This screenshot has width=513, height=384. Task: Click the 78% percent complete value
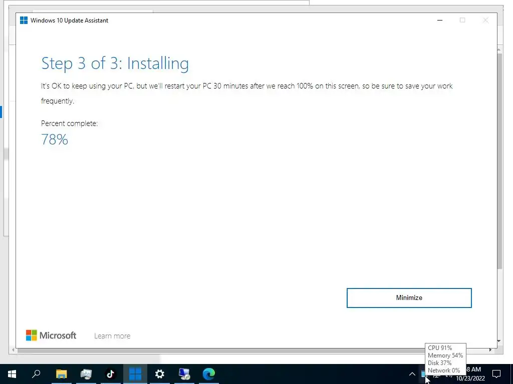[55, 140]
